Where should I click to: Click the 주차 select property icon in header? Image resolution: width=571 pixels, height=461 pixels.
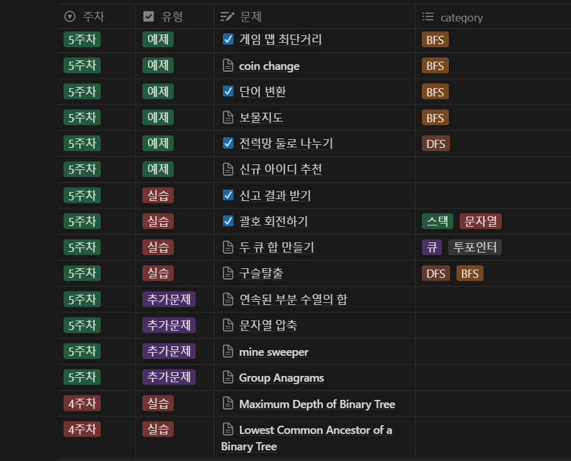tap(69, 16)
